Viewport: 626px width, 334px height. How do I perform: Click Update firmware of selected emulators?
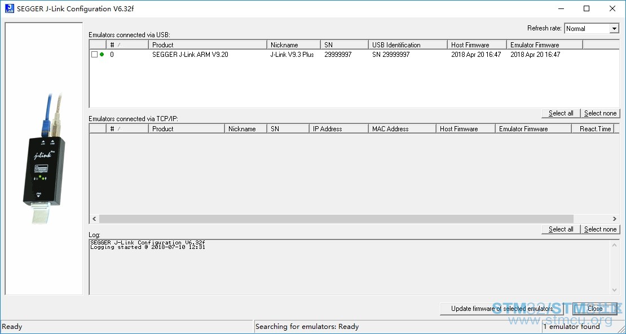click(x=502, y=309)
